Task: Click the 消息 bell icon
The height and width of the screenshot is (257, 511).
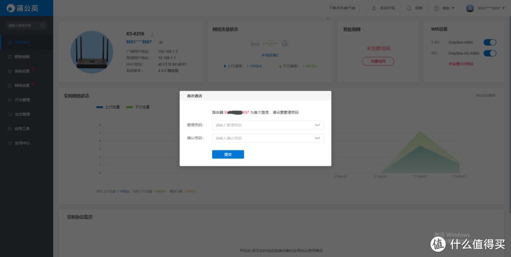Action: [x=409, y=8]
